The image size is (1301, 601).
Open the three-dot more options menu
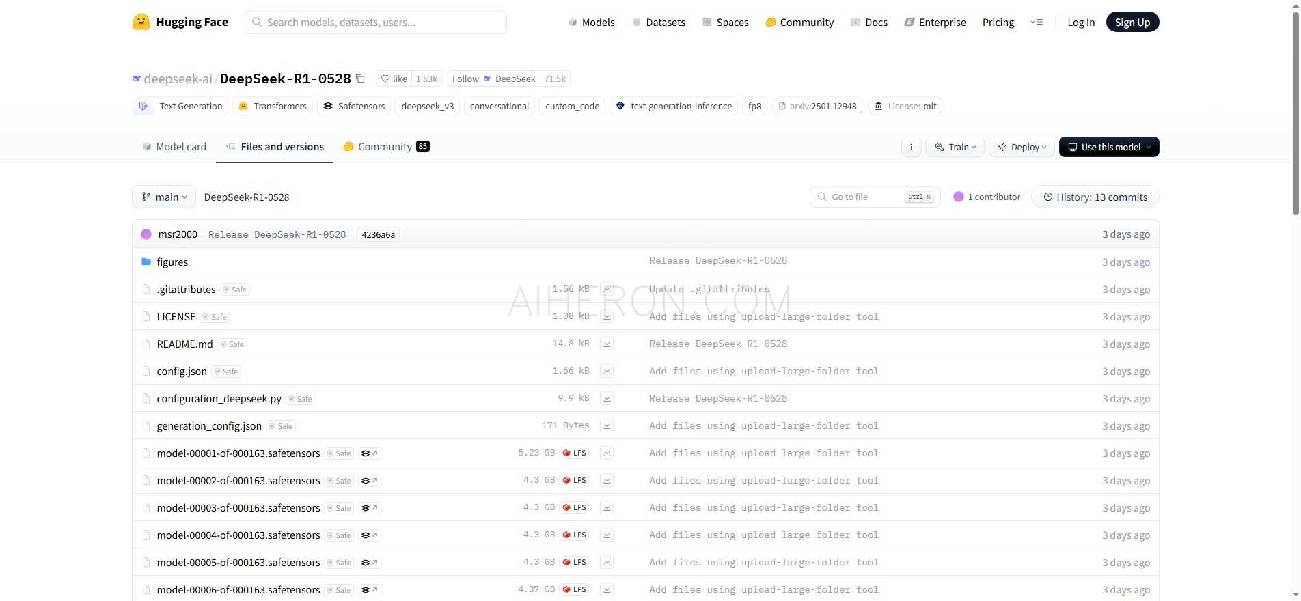pos(911,147)
